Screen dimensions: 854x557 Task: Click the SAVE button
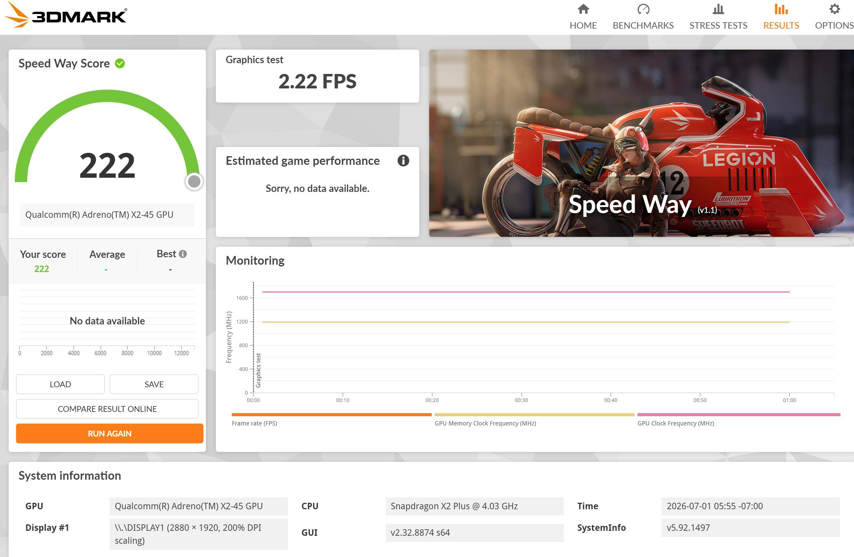[x=154, y=384]
